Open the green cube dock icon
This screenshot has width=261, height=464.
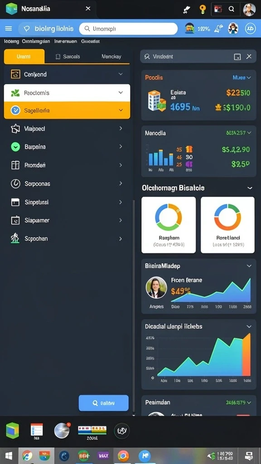(12, 430)
